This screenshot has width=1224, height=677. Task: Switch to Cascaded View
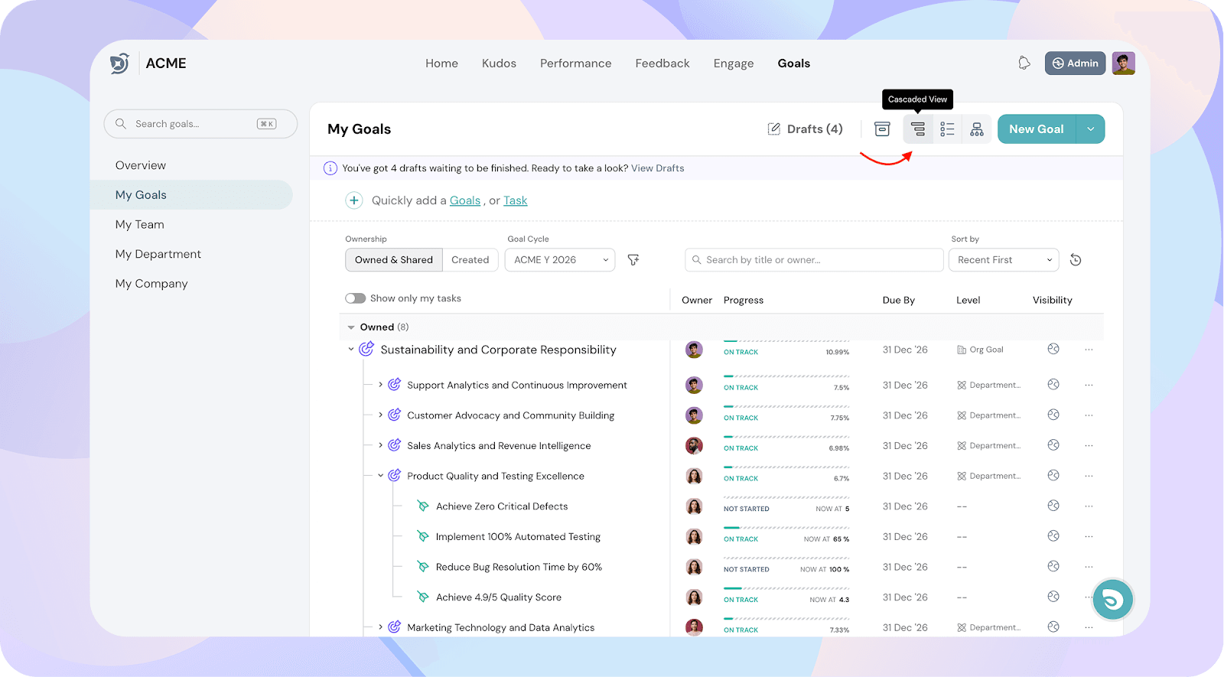[918, 129]
